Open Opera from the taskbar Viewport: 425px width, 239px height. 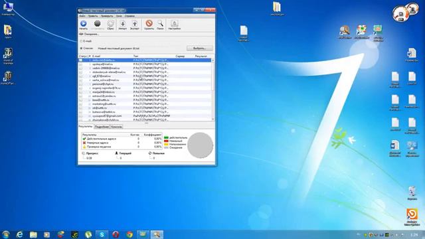(116, 234)
